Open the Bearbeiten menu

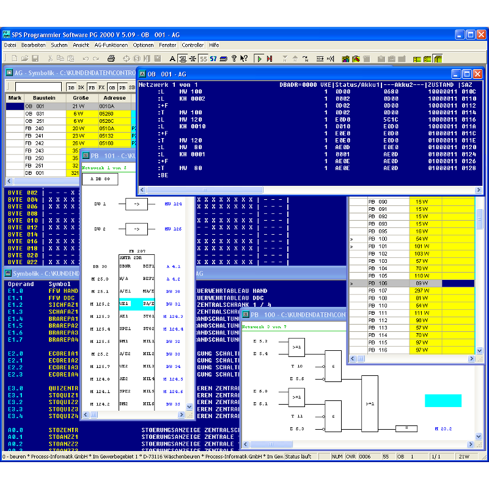[x=34, y=45]
